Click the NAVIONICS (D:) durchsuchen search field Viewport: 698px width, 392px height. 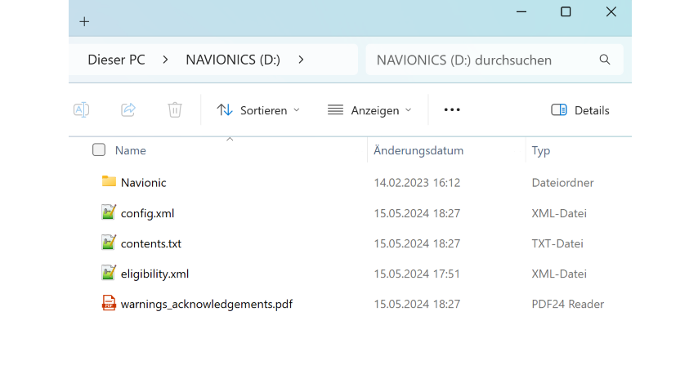point(482,60)
